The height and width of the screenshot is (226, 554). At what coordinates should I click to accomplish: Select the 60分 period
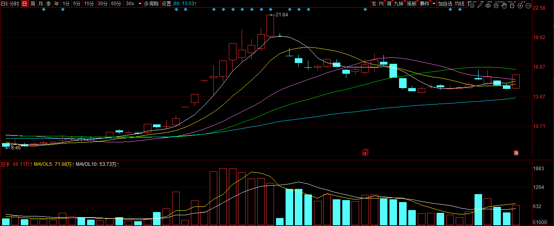click(116, 4)
